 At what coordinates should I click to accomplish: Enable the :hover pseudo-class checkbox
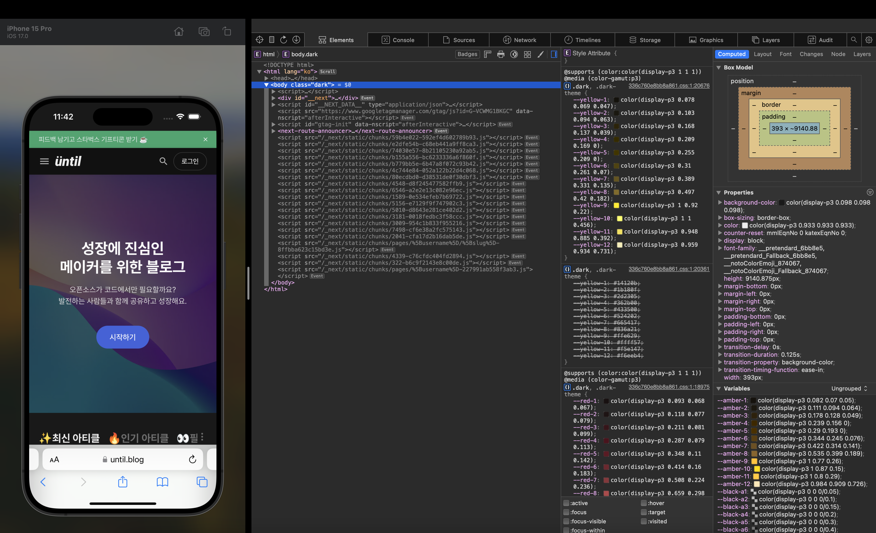[644, 503]
